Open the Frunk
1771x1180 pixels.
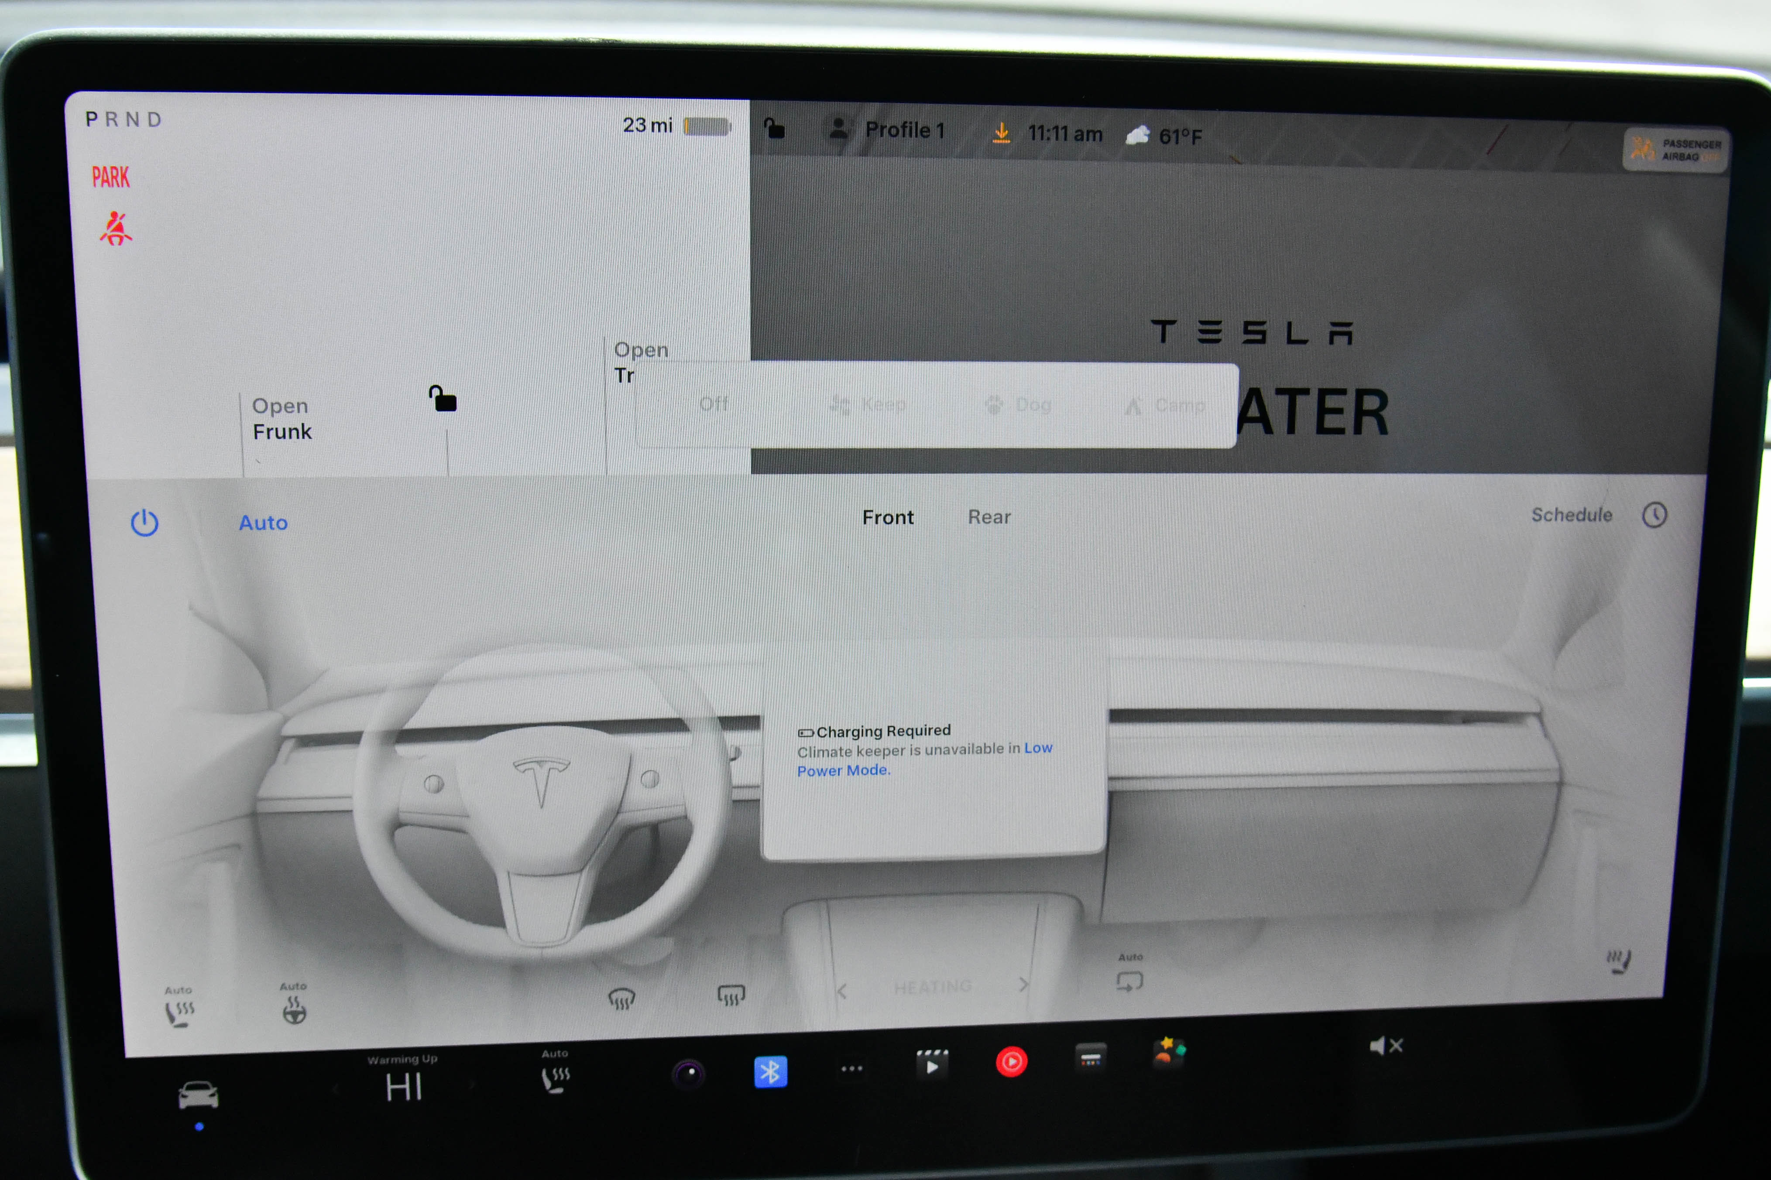coord(281,418)
